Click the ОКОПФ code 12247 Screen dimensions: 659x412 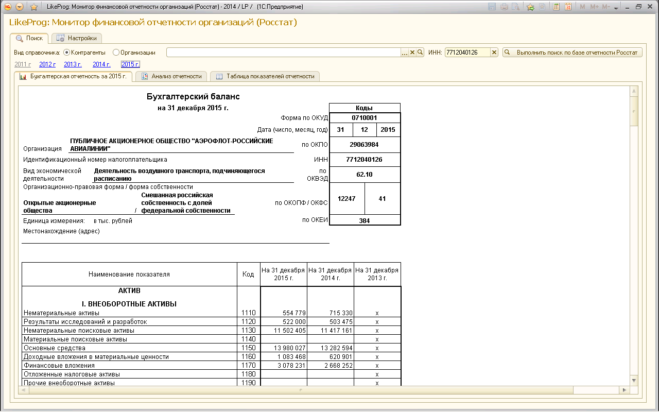click(x=346, y=199)
